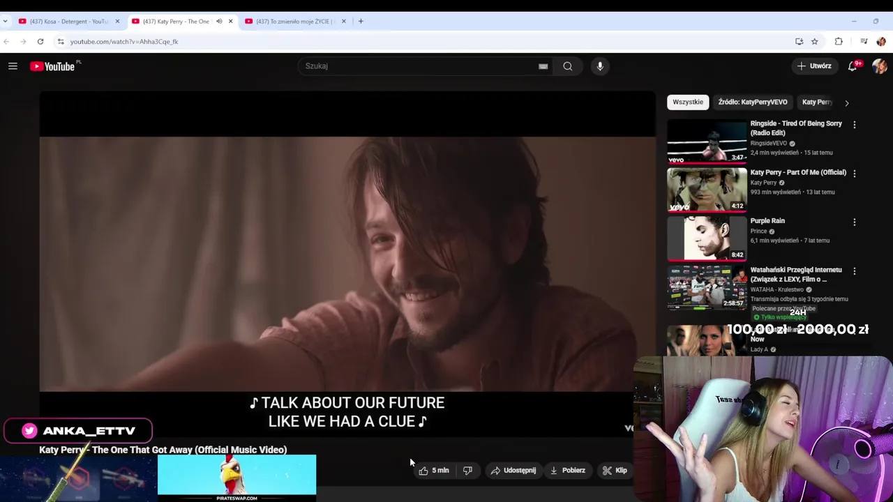Open the Watahański Przegląd thumbnail
Screen dimensions: 893x502
coord(707,287)
